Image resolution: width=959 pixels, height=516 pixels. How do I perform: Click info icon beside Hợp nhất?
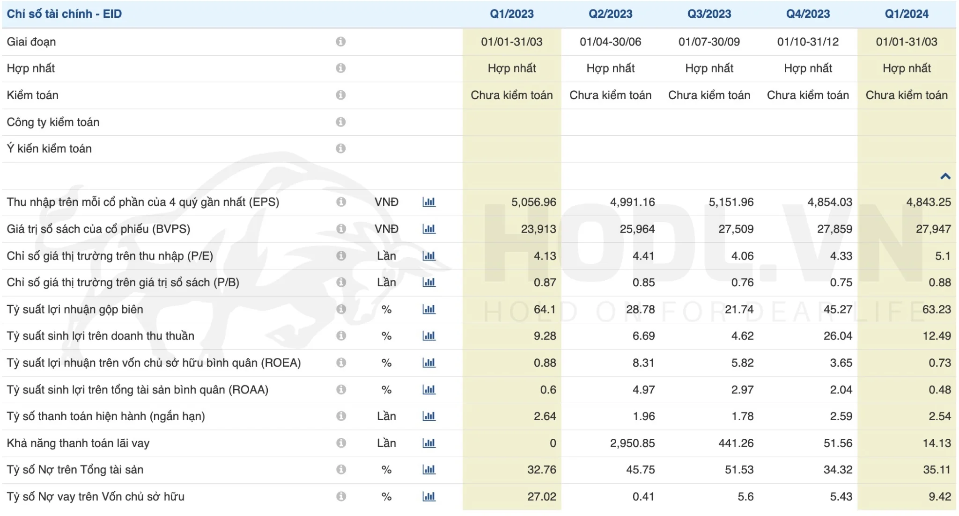coord(341,68)
